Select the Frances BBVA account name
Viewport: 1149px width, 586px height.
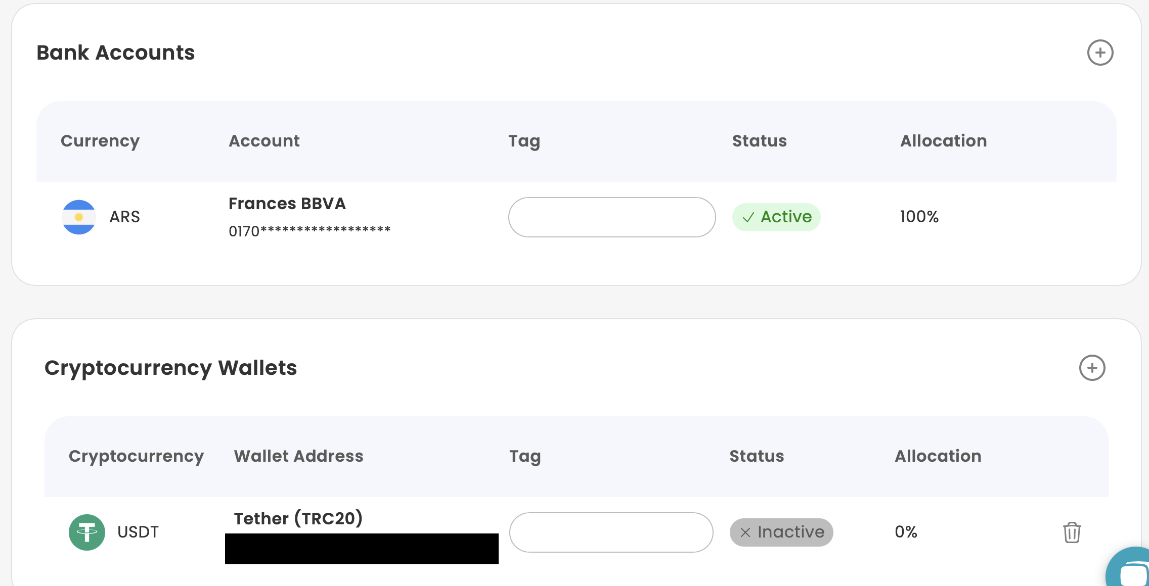[287, 204]
